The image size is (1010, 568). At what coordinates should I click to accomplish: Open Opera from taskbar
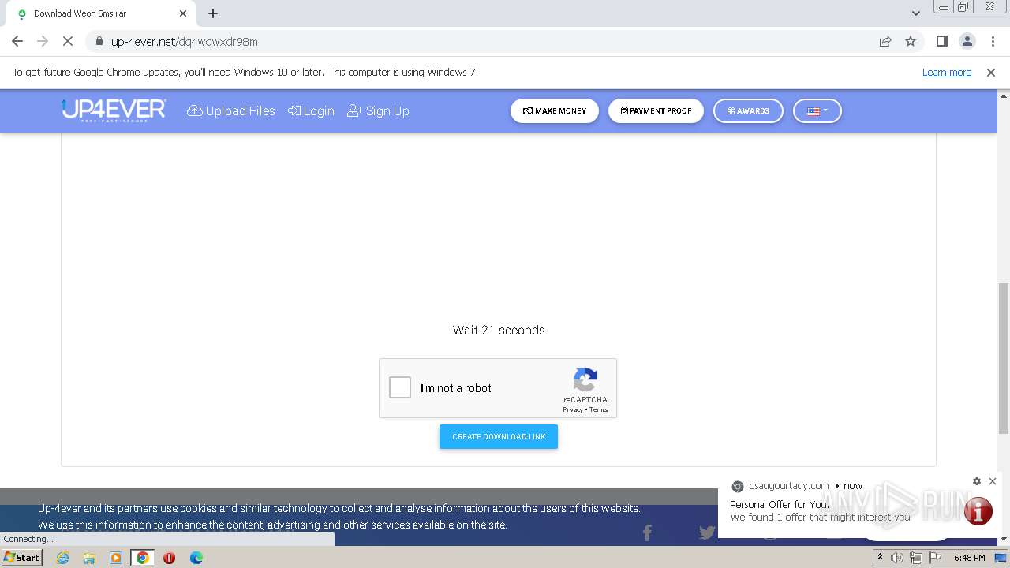[169, 558]
